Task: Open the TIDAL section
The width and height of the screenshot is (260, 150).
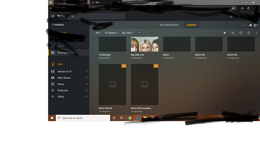Action: tap(61, 97)
